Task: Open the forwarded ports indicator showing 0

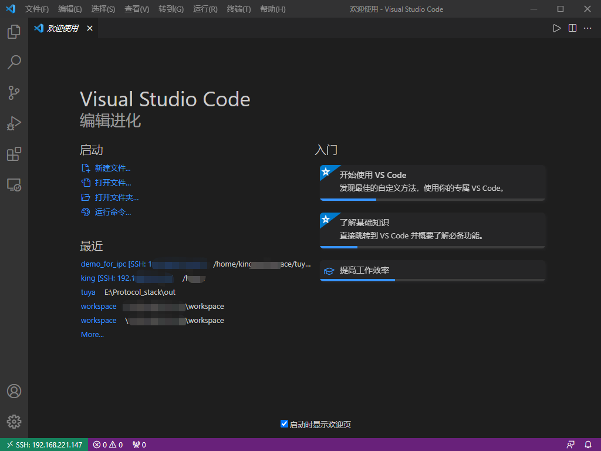Action: pos(139,445)
